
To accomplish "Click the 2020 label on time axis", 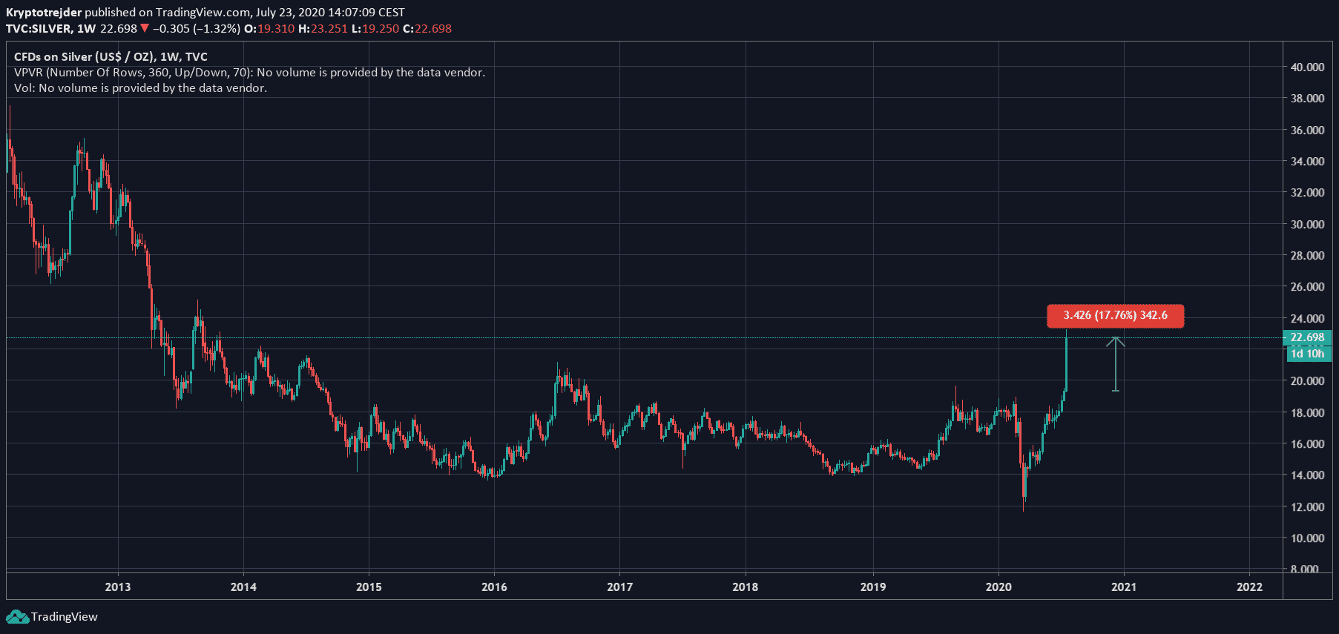I will click(x=998, y=587).
